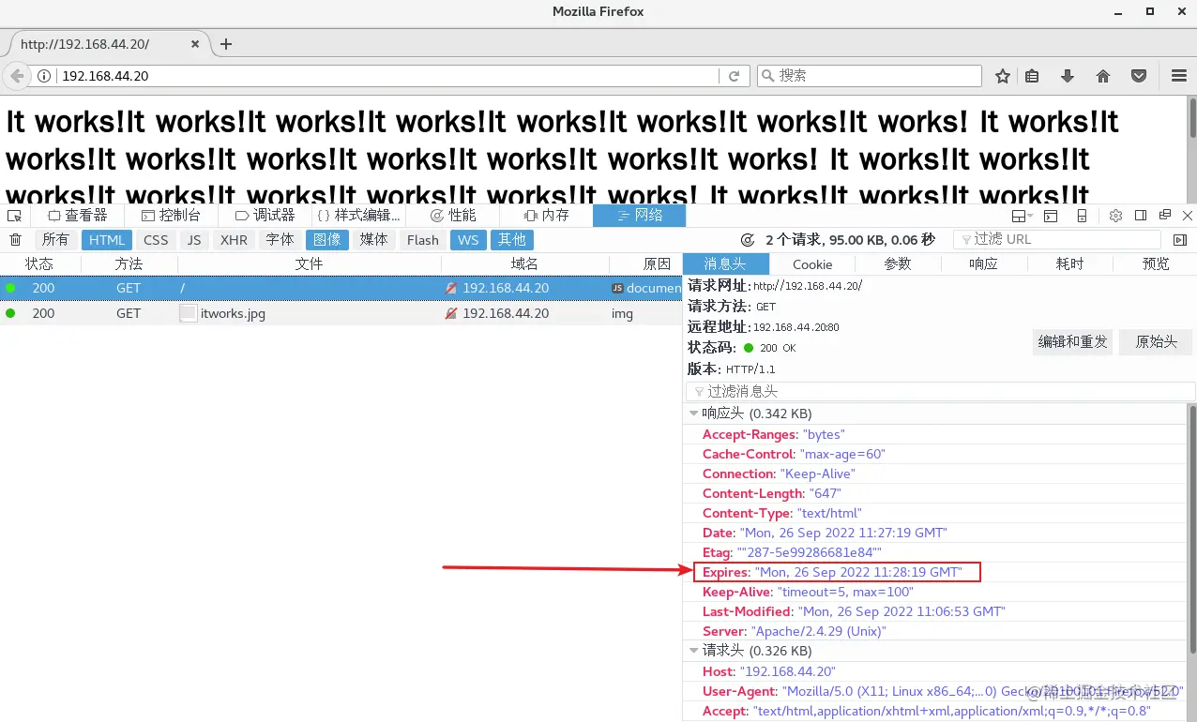1197x722 pixels.
Task: Toggle the 其他 request filter
Action: [512, 240]
